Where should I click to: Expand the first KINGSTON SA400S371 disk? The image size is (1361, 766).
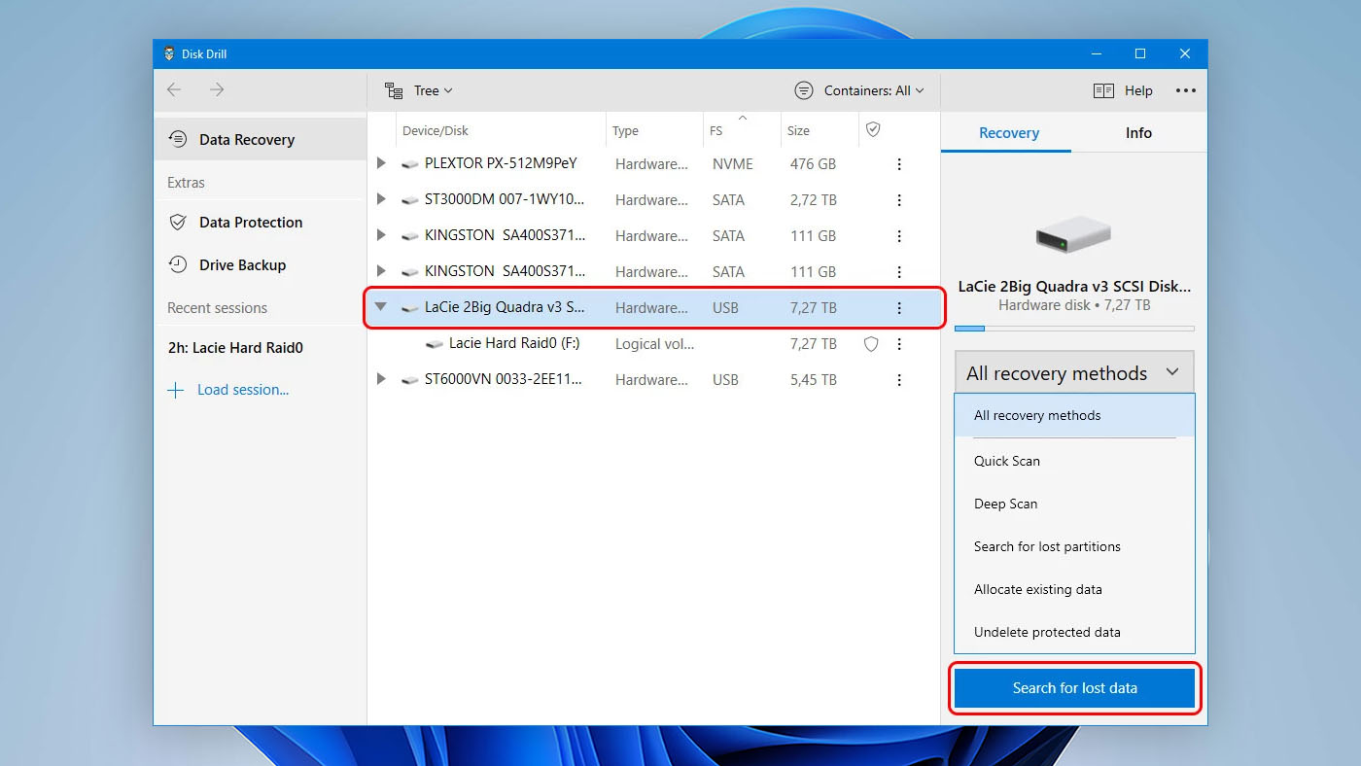tap(381, 235)
